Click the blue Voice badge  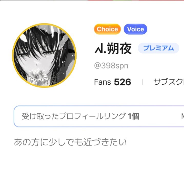[135, 29]
